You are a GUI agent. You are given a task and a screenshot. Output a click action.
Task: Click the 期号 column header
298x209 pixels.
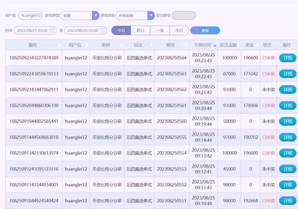(x=170, y=45)
